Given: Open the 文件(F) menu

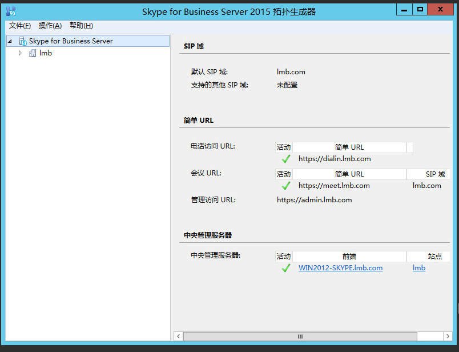Looking at the screenshot, I should (19, 26).
